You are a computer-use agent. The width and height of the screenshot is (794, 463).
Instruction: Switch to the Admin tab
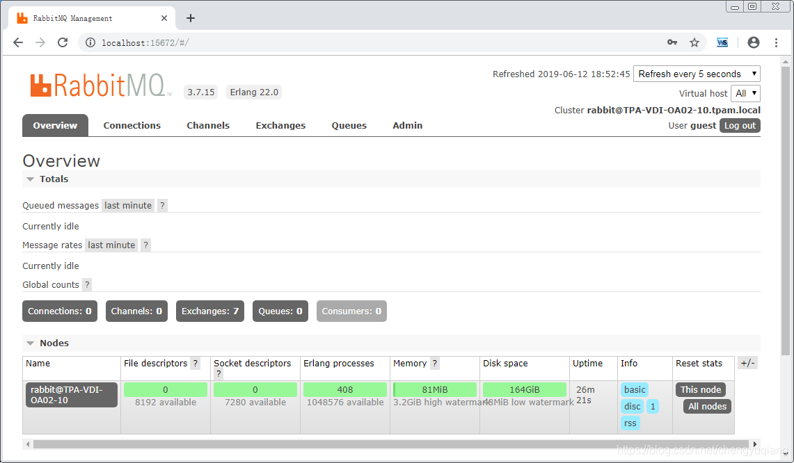(408, 126)
